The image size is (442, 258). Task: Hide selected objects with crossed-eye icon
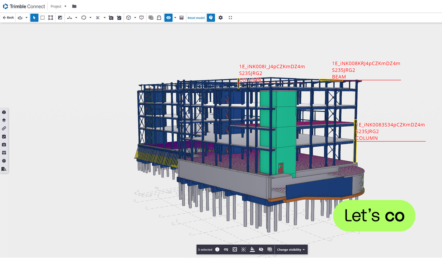pos(261,250)
